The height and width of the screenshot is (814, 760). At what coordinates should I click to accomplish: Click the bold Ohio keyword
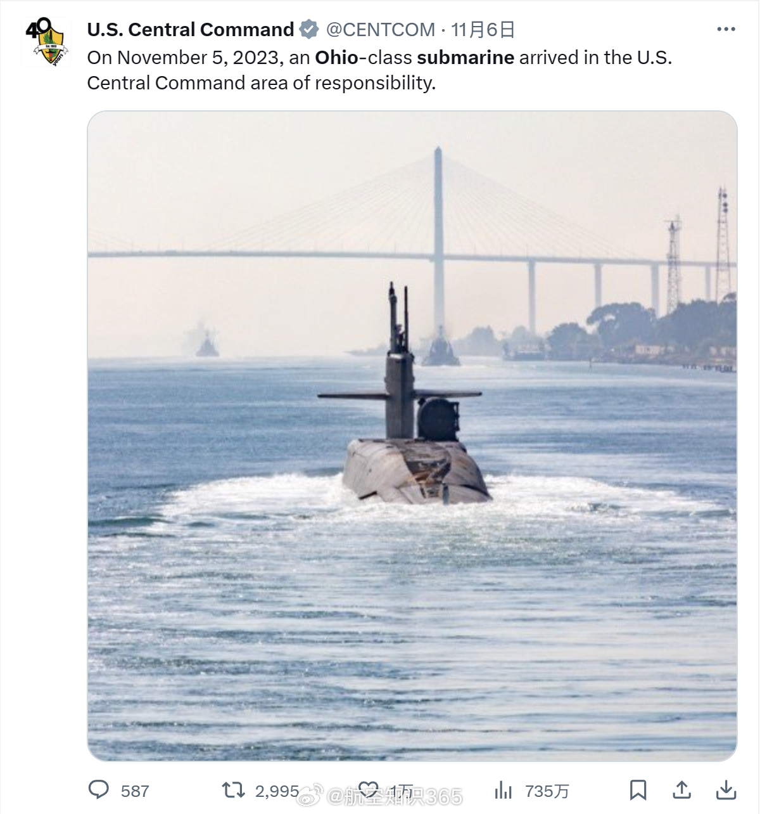pyautogui.click(x=336, y=57)
